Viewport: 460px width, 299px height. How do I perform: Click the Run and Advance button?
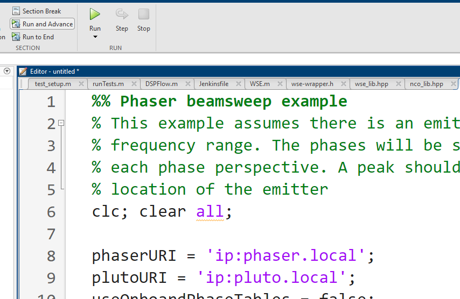click(42, 24)
